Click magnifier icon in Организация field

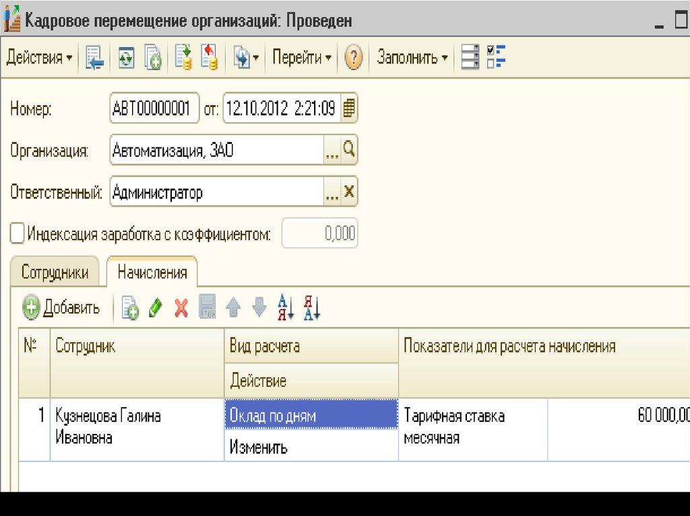(x=348, y=150)
